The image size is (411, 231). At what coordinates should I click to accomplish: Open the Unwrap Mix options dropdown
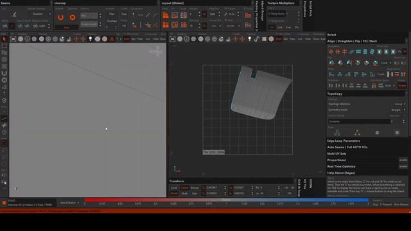pyautogui.click(x=91, y=15)
